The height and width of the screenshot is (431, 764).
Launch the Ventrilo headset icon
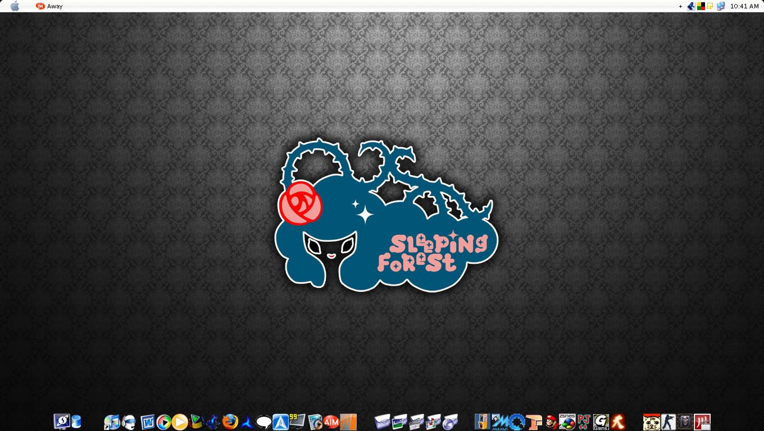[x=129, y=421]
